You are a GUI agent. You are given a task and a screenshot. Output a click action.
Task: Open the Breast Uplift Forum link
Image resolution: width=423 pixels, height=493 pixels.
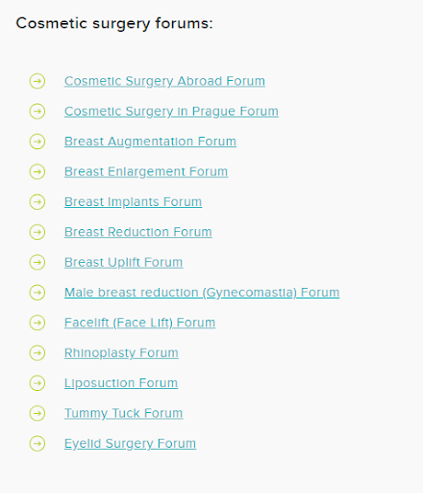point(124,262)
